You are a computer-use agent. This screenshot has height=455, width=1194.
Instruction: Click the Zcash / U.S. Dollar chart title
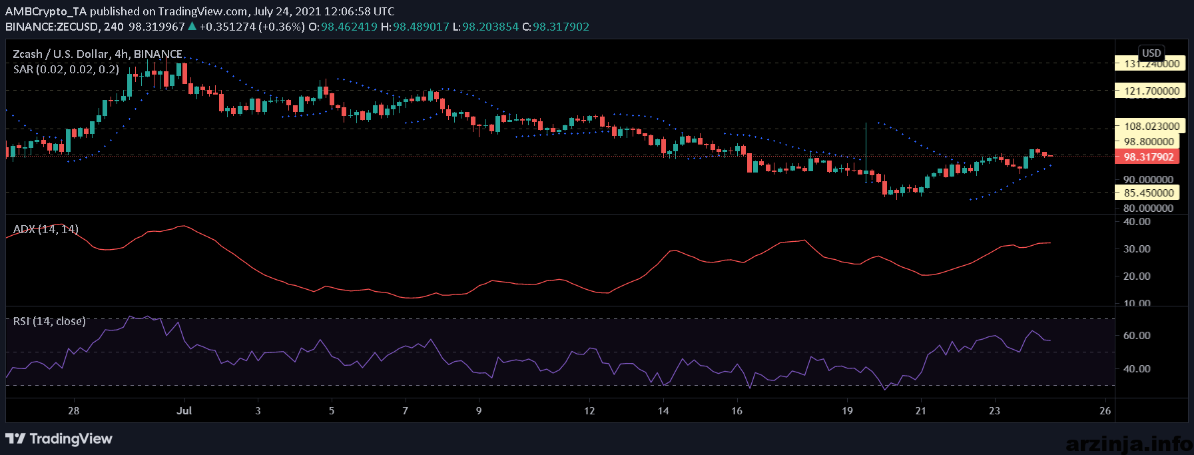(x=97, y=54)
